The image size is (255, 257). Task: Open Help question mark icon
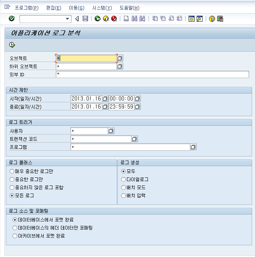click(x=212, y=19)
